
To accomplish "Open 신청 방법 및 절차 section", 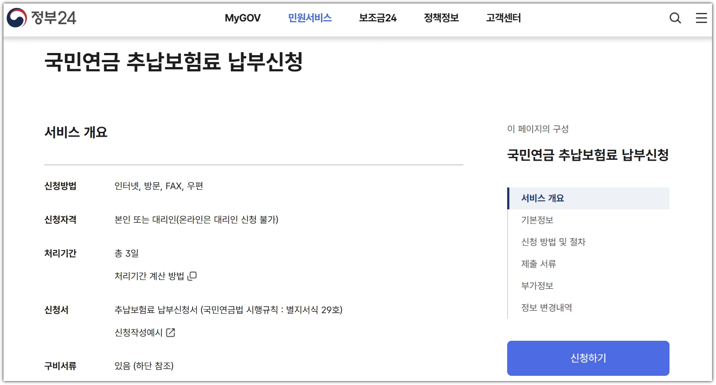I will tap(552, 242).
